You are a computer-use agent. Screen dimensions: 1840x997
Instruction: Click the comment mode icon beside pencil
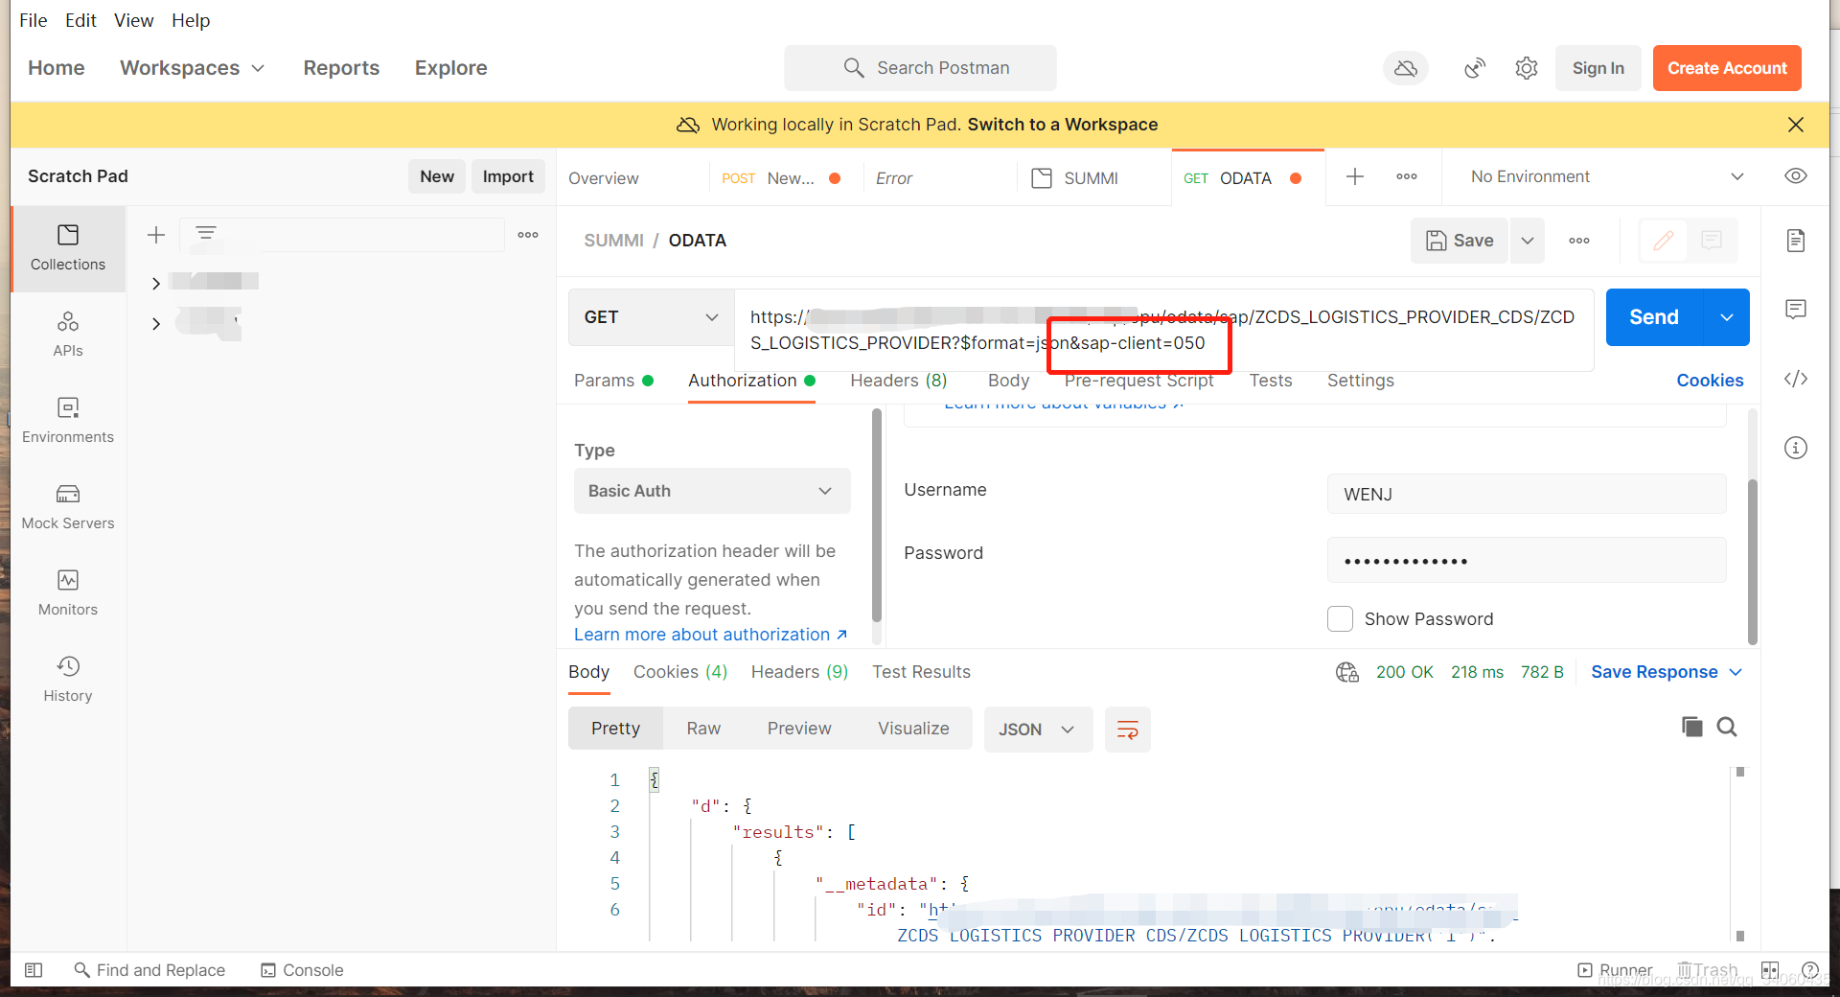pos(1712,241)
